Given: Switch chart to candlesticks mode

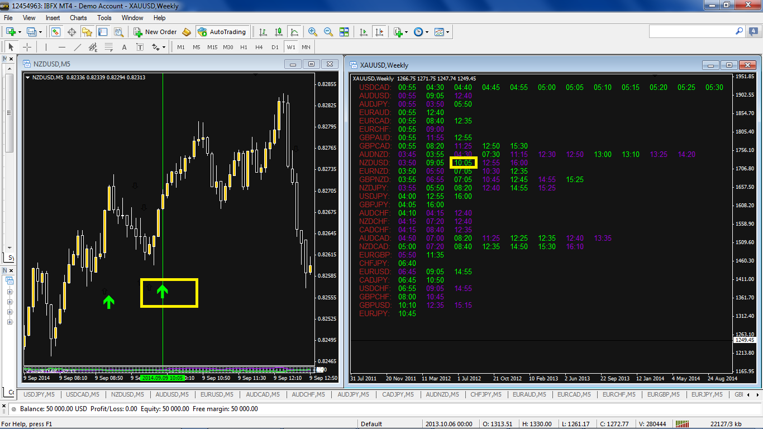Looking at the screenshot, I should point(279,32).
